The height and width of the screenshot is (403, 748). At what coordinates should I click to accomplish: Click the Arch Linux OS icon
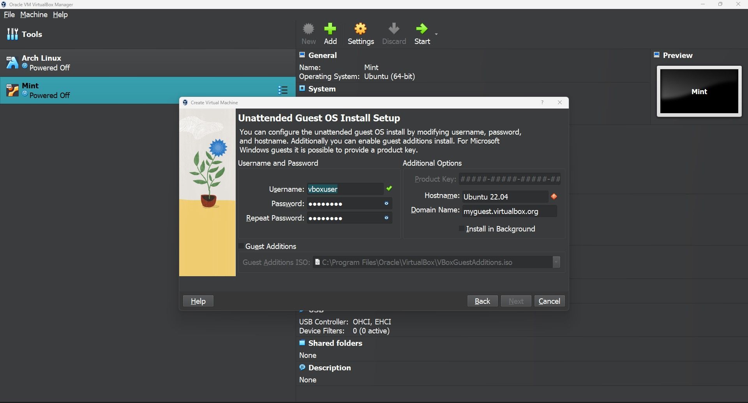point(12,63)
